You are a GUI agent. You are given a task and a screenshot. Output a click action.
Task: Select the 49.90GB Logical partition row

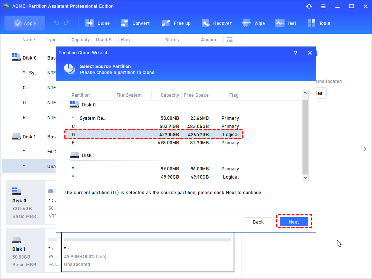pyautogui.click(x=154, y=177)
